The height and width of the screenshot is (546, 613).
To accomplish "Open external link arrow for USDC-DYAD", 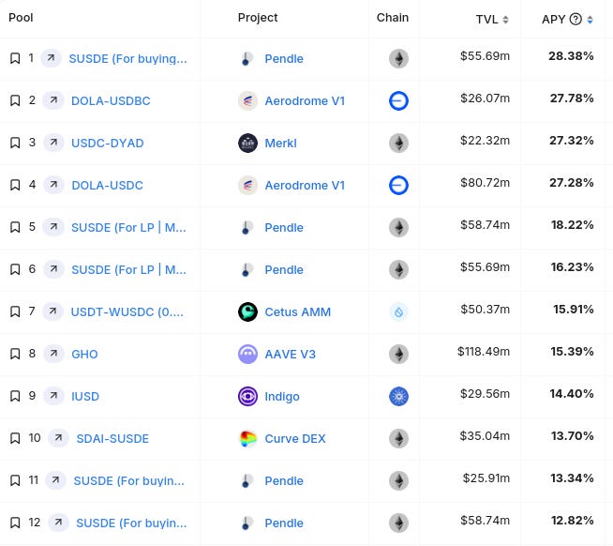I will coord(53,143).
